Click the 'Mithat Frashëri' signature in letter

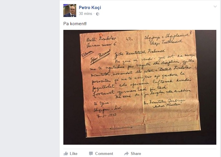[167, 105]
